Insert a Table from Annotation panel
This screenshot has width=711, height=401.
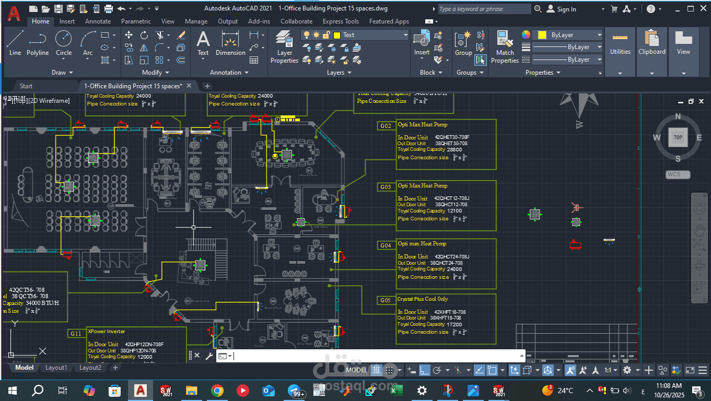click(254, 60)
